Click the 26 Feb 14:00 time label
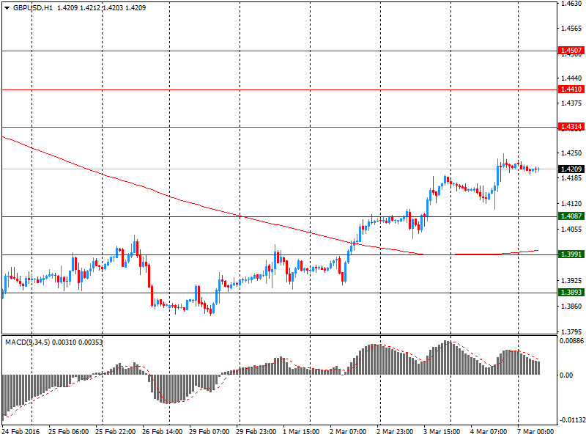 click(162, 432)
